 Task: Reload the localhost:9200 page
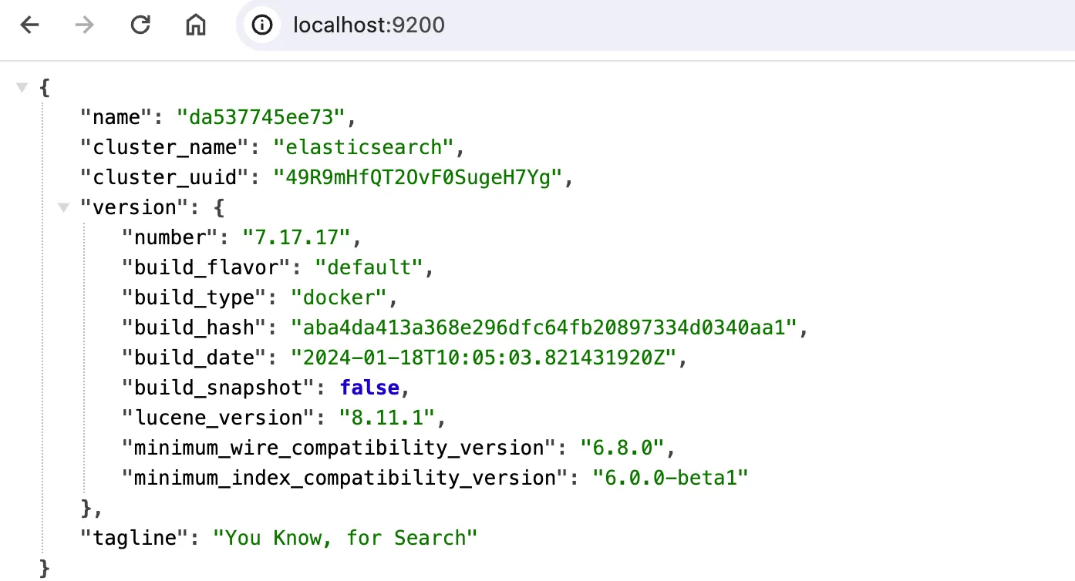pos(140,25)
